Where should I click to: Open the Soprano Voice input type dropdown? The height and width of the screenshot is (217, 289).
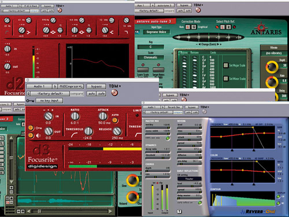(x=156, y=32)
